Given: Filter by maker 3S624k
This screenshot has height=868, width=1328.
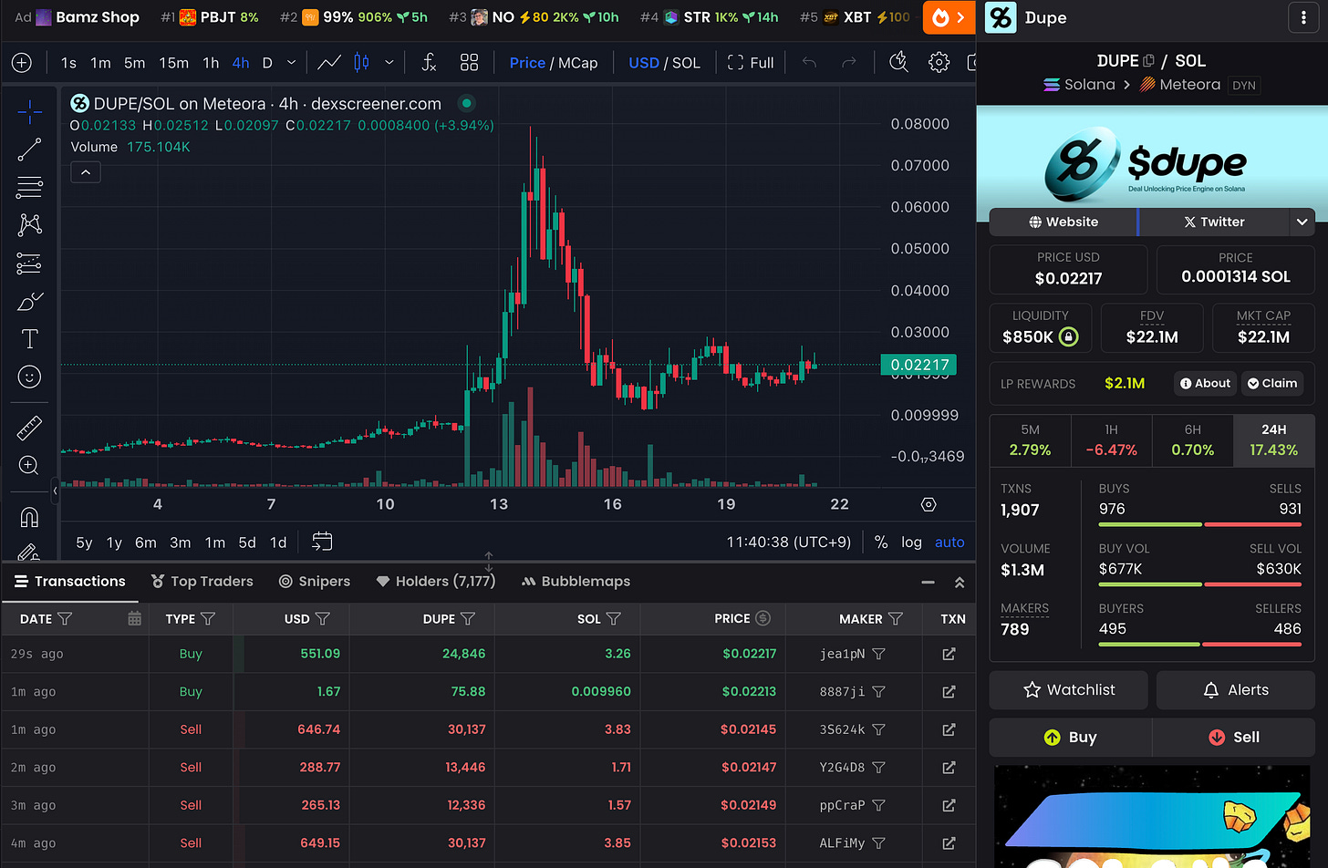Looking at the screenshot, I should pyautogui.click(x=879, y=729).
